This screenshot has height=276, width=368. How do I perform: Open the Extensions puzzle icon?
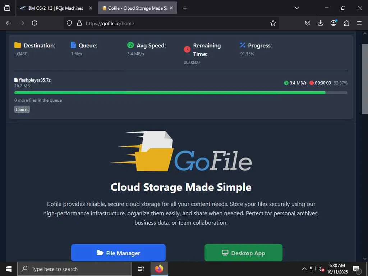[346, 23]
